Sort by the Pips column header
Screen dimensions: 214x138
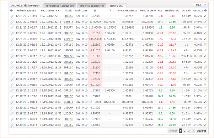(160, 11)
